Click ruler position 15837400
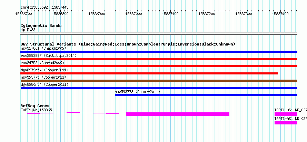307x142 pixels. pos(280,14)
